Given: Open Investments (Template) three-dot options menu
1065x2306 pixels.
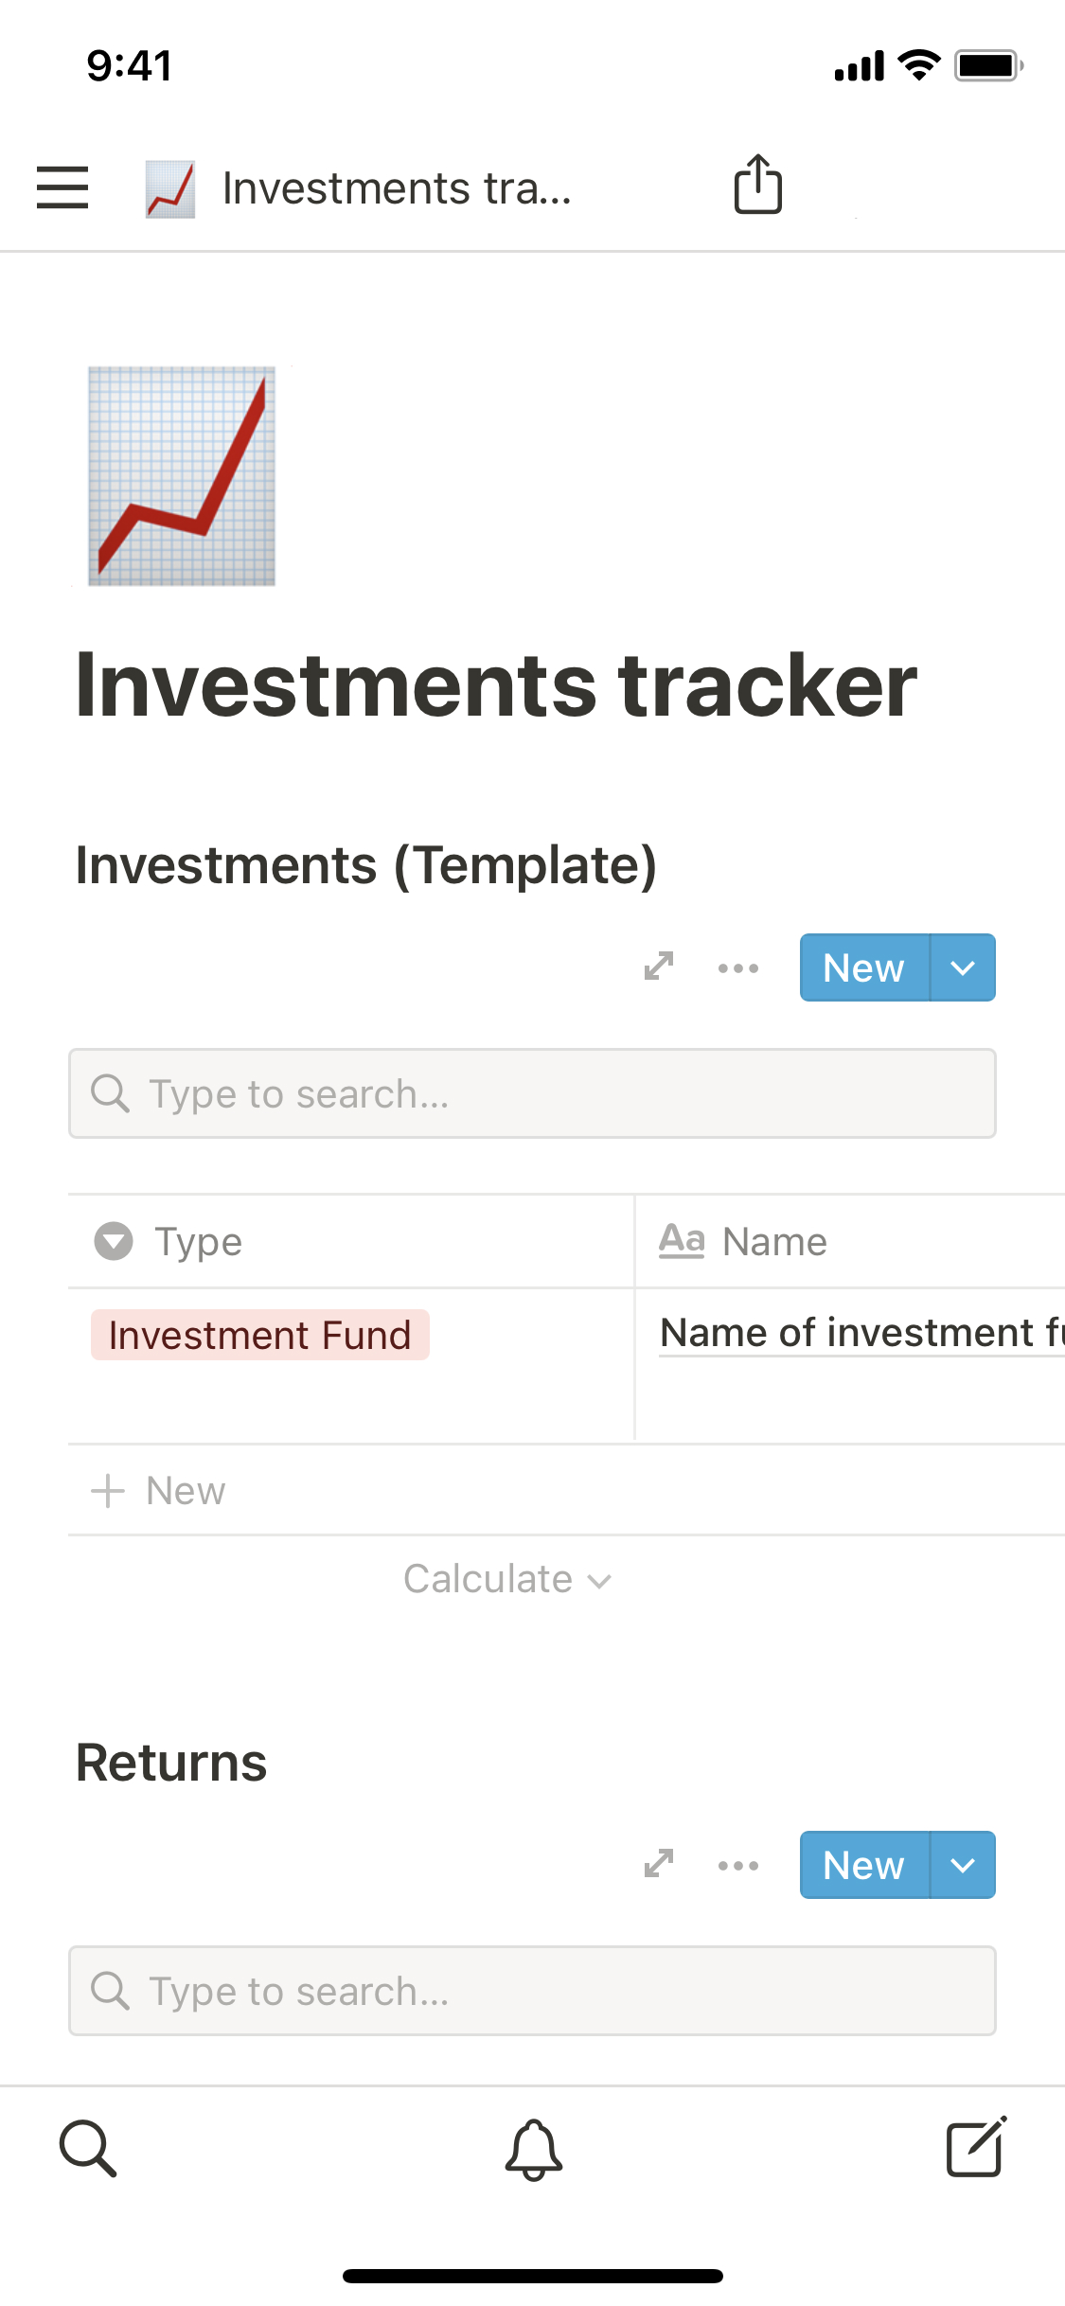Looking at the screenshot, I should (x=738, y=967).
